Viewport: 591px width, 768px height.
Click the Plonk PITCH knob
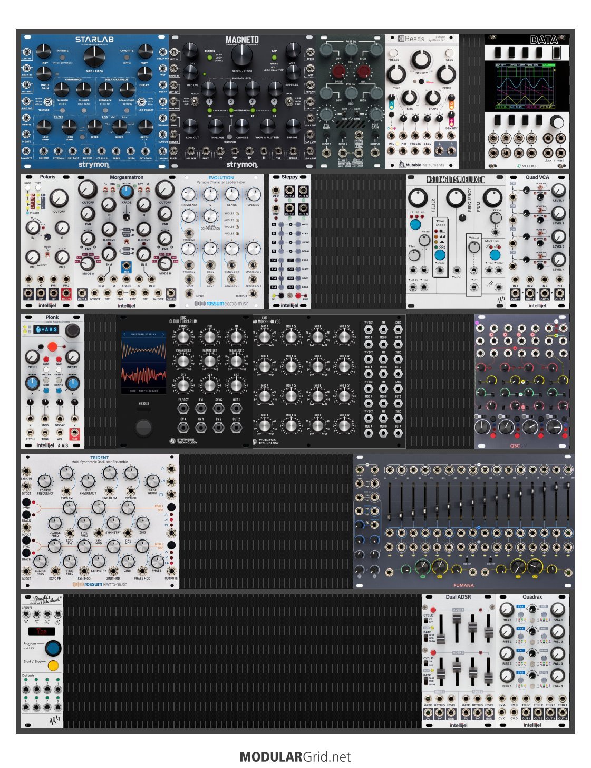pos(32,357)
